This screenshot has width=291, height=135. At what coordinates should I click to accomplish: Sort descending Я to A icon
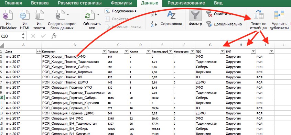[x=154, y=24]
